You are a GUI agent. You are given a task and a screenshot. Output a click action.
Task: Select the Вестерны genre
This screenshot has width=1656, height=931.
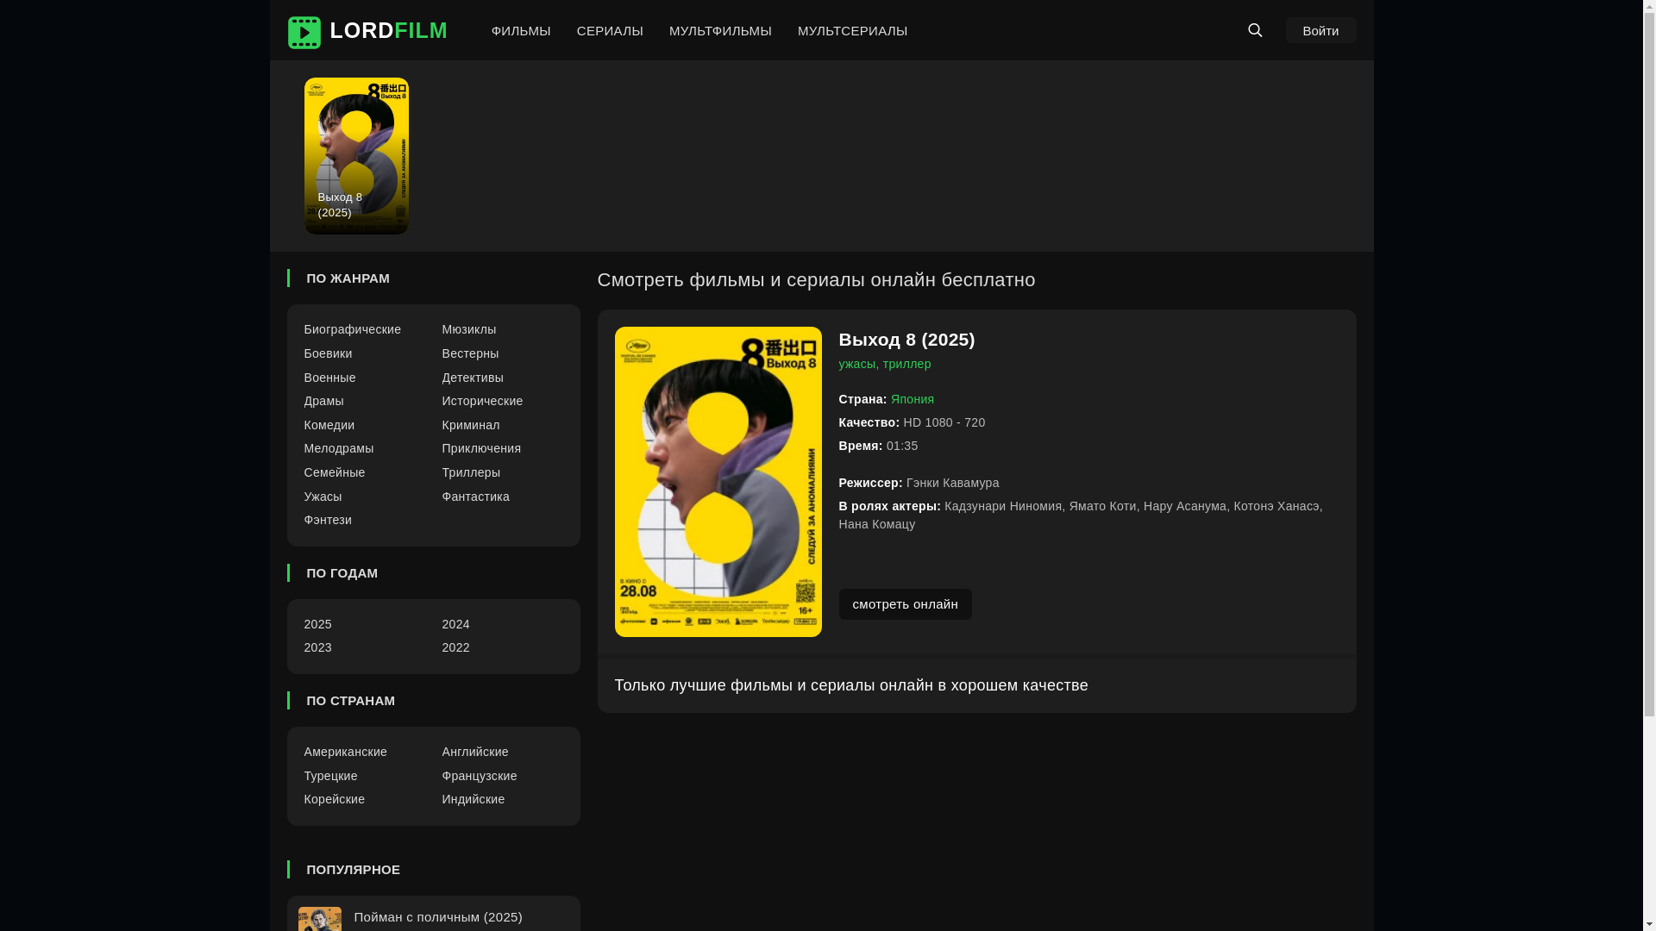point(470,353)
